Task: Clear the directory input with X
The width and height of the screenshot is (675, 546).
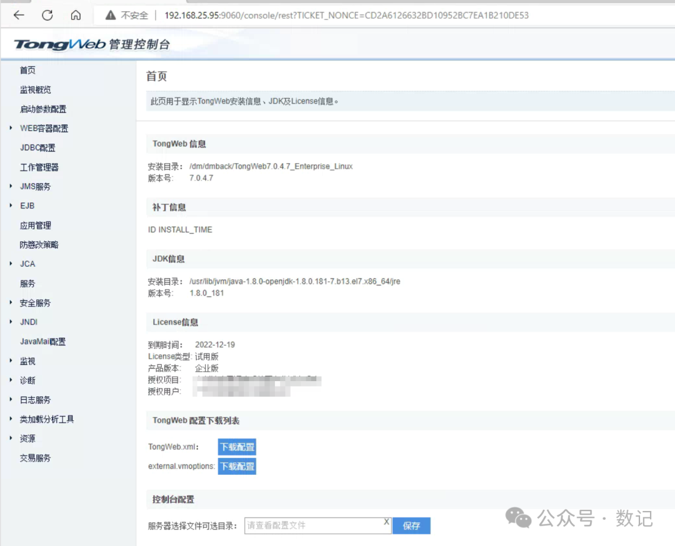Action: point(386,522)
